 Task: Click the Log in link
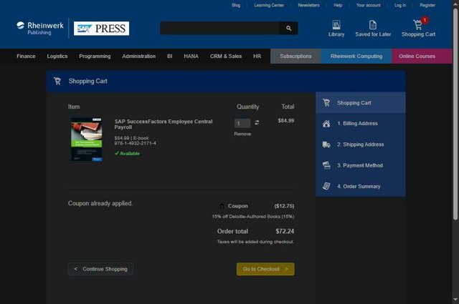point(400,5)
